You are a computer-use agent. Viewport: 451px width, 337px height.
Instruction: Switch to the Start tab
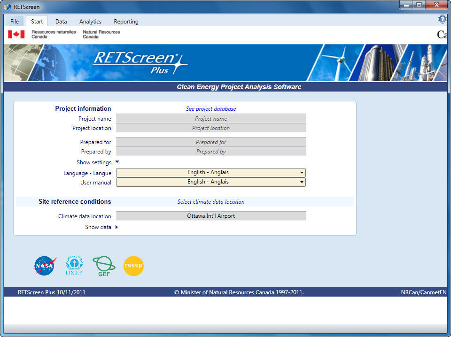click(37, 21)
